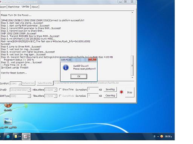
Task: Toggle the DumpMode checkbox
Action: (x=60, y=96)
